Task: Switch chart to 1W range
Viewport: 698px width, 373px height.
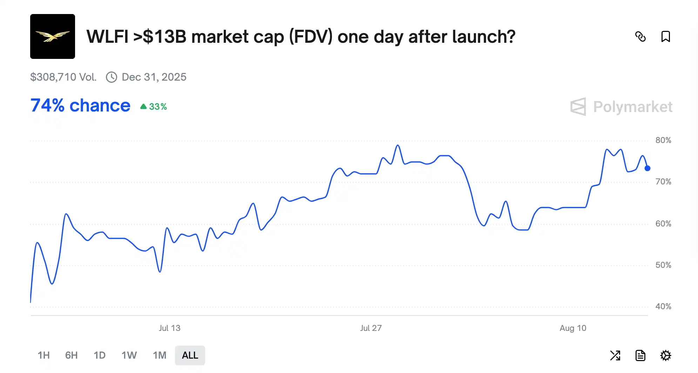Action: click(x=129, y=355)
